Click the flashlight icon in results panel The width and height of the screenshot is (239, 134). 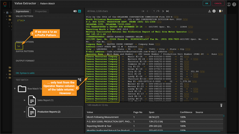[x=221, y=105]
